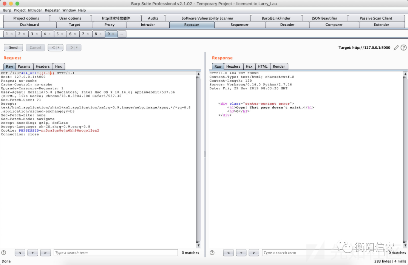Close Repeater tab 9
Screen dimensions: 408x265
point(113,34)
